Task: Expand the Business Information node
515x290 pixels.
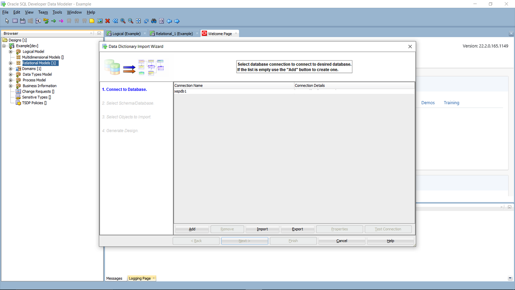Action: tap(11, 86)
